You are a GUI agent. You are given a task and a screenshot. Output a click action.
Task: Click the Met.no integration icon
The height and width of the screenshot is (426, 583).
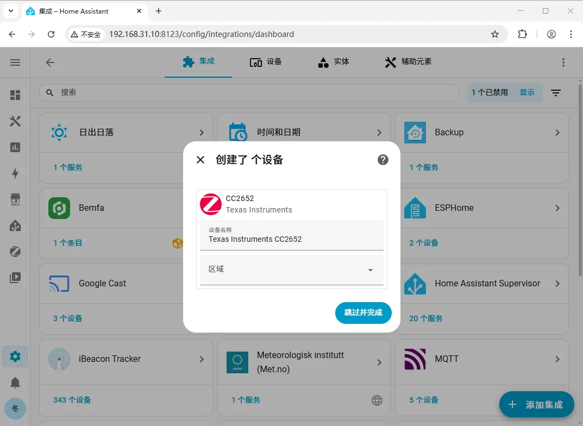(x=237, y=362)
